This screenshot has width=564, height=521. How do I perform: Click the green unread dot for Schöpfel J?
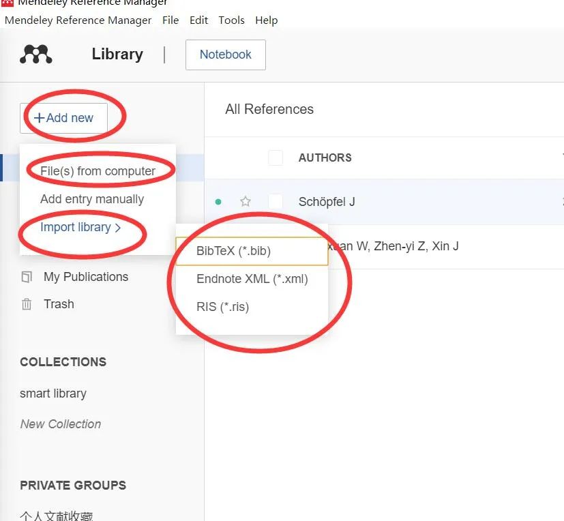(218, 202)
